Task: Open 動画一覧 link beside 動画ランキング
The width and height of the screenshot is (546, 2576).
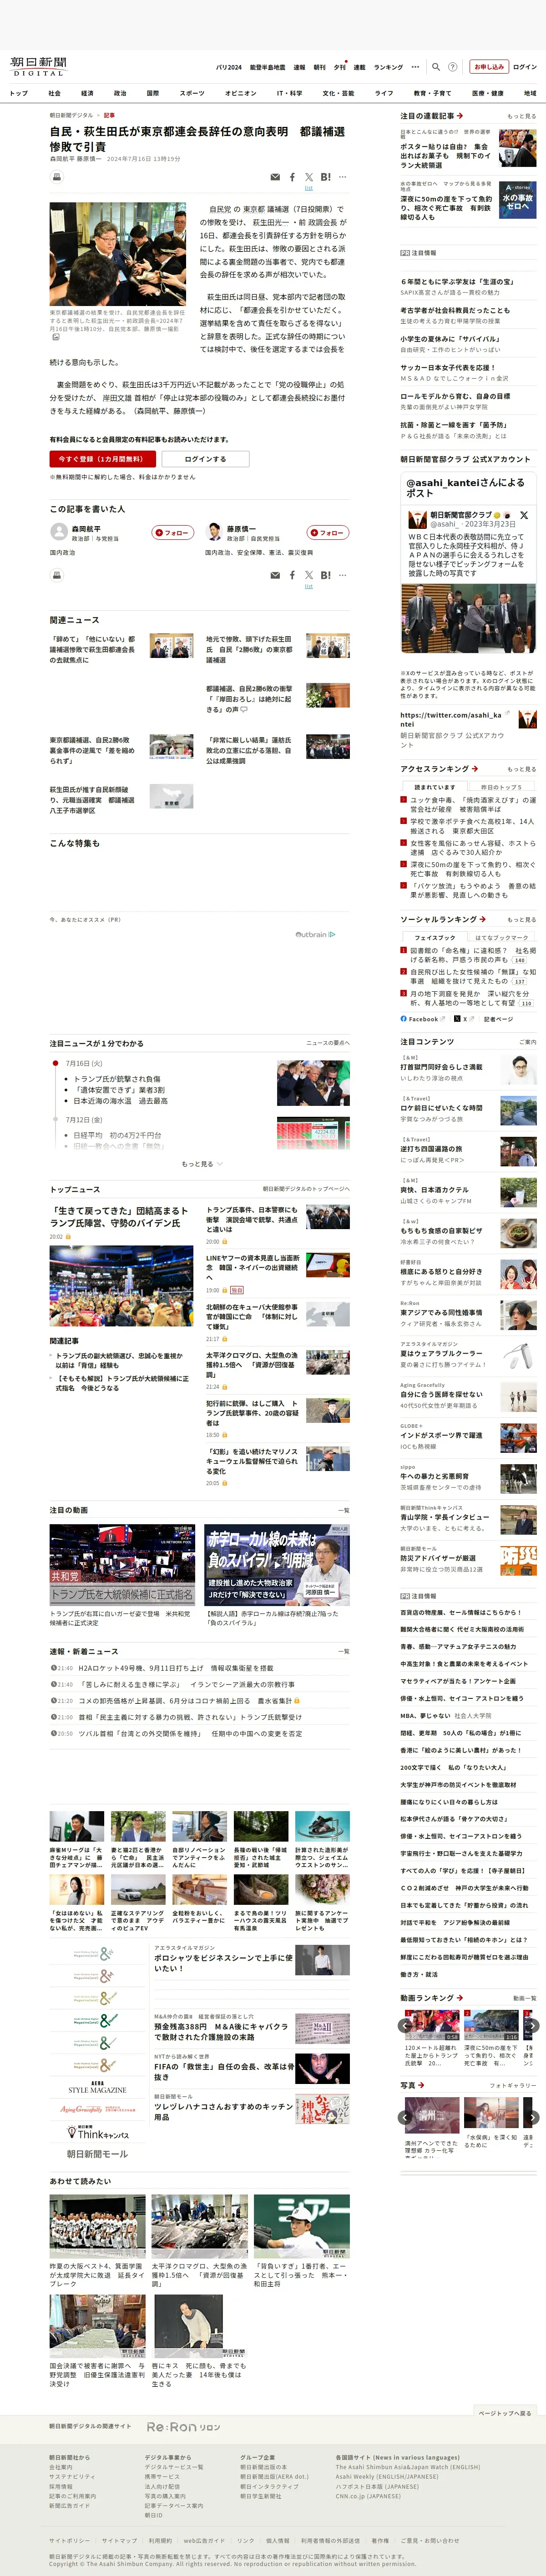Action: (x=524, y=1999)
